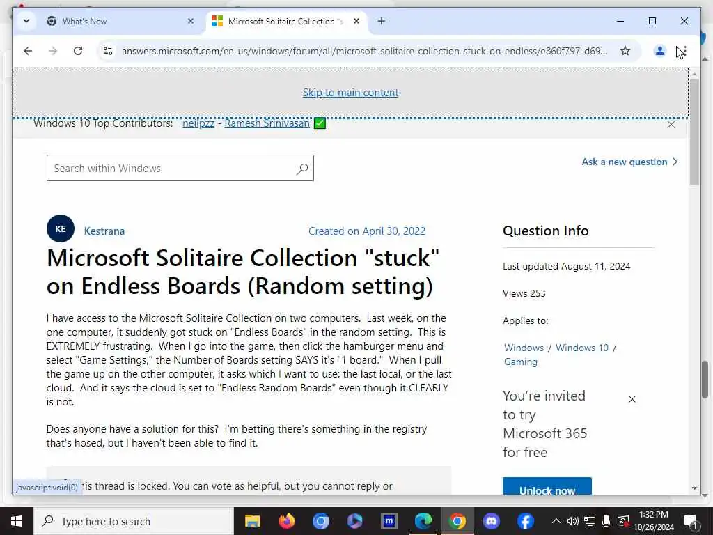
Task: Open File Explorer from the taskbar
Action: 252,521
